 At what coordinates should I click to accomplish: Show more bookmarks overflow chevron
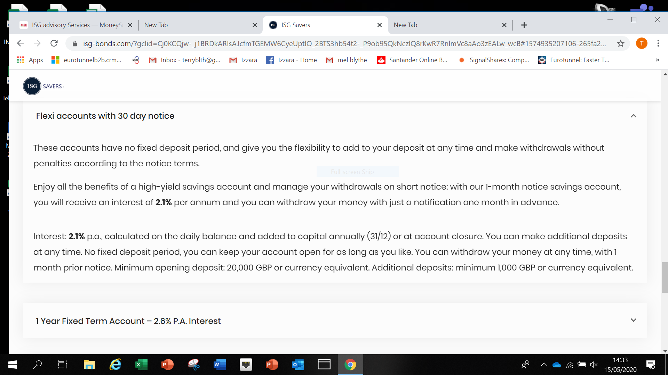tap(657, 60)
